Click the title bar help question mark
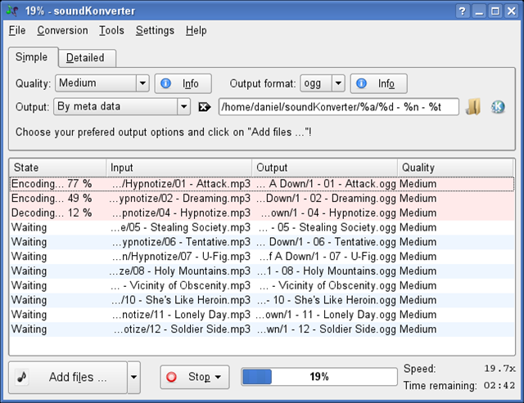 point(462,11)
